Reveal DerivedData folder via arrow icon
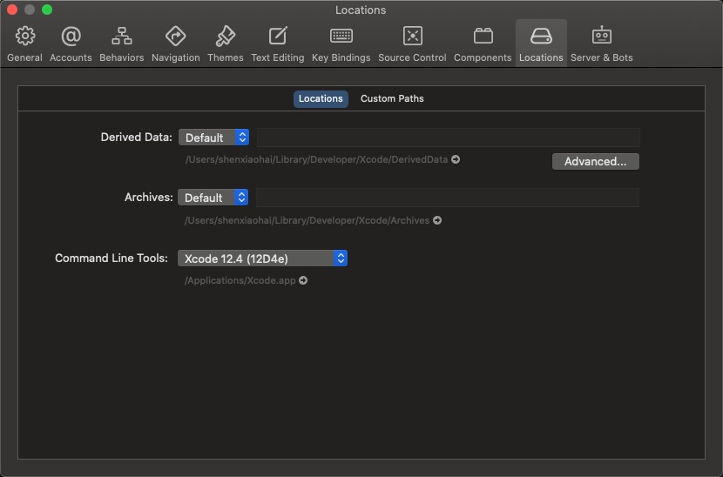The height and width of the screenshot is (477, 723). pos(456,159)
